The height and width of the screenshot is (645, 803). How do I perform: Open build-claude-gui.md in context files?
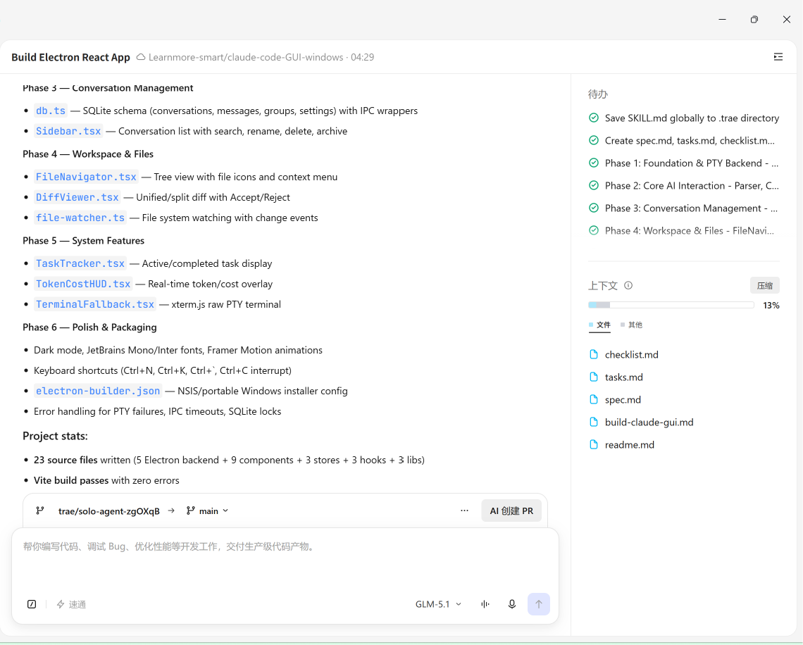(x=649, y=422)
